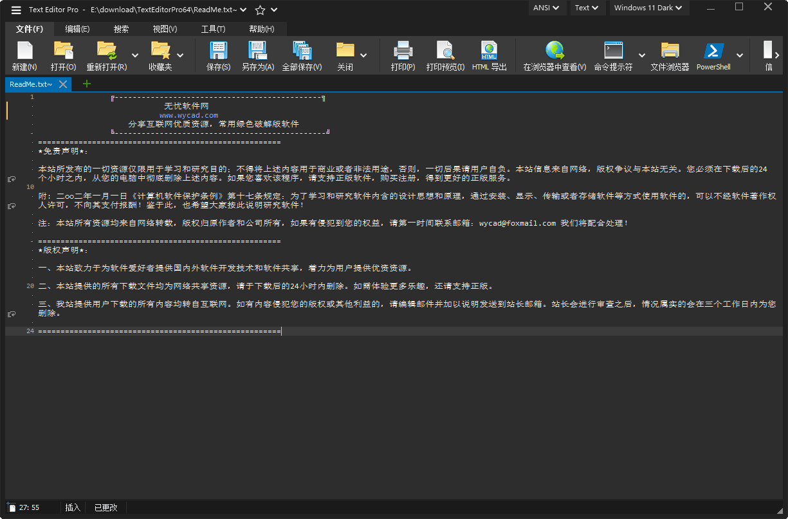Create a new file with 新建(N)
The width and height of the screenshot is (788, 519).
tap(24, 55)
